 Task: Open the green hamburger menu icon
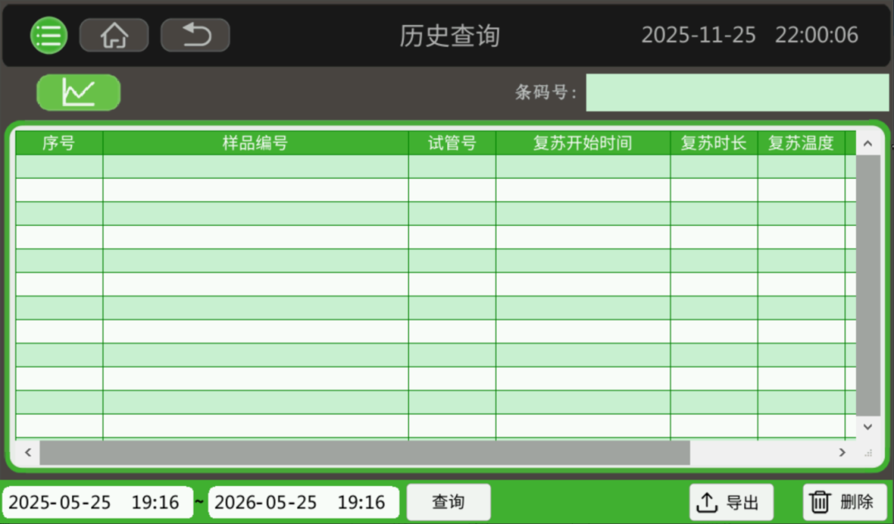[49, 36]
